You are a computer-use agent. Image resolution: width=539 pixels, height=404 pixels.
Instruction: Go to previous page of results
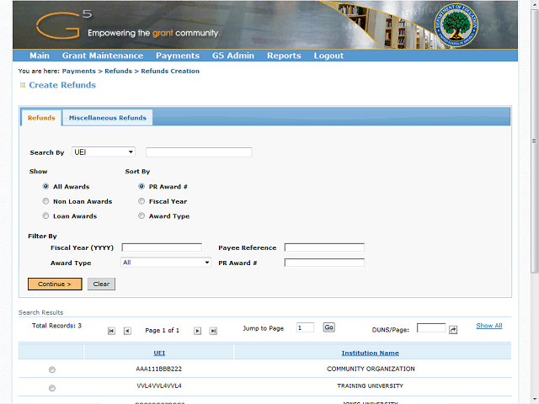coord(127,331)
